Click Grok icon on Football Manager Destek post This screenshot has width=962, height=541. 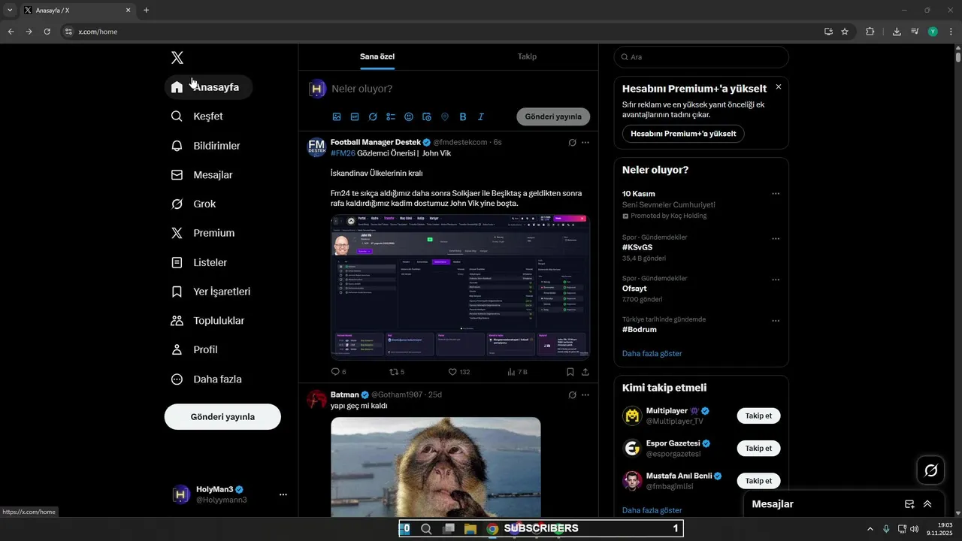572,143
